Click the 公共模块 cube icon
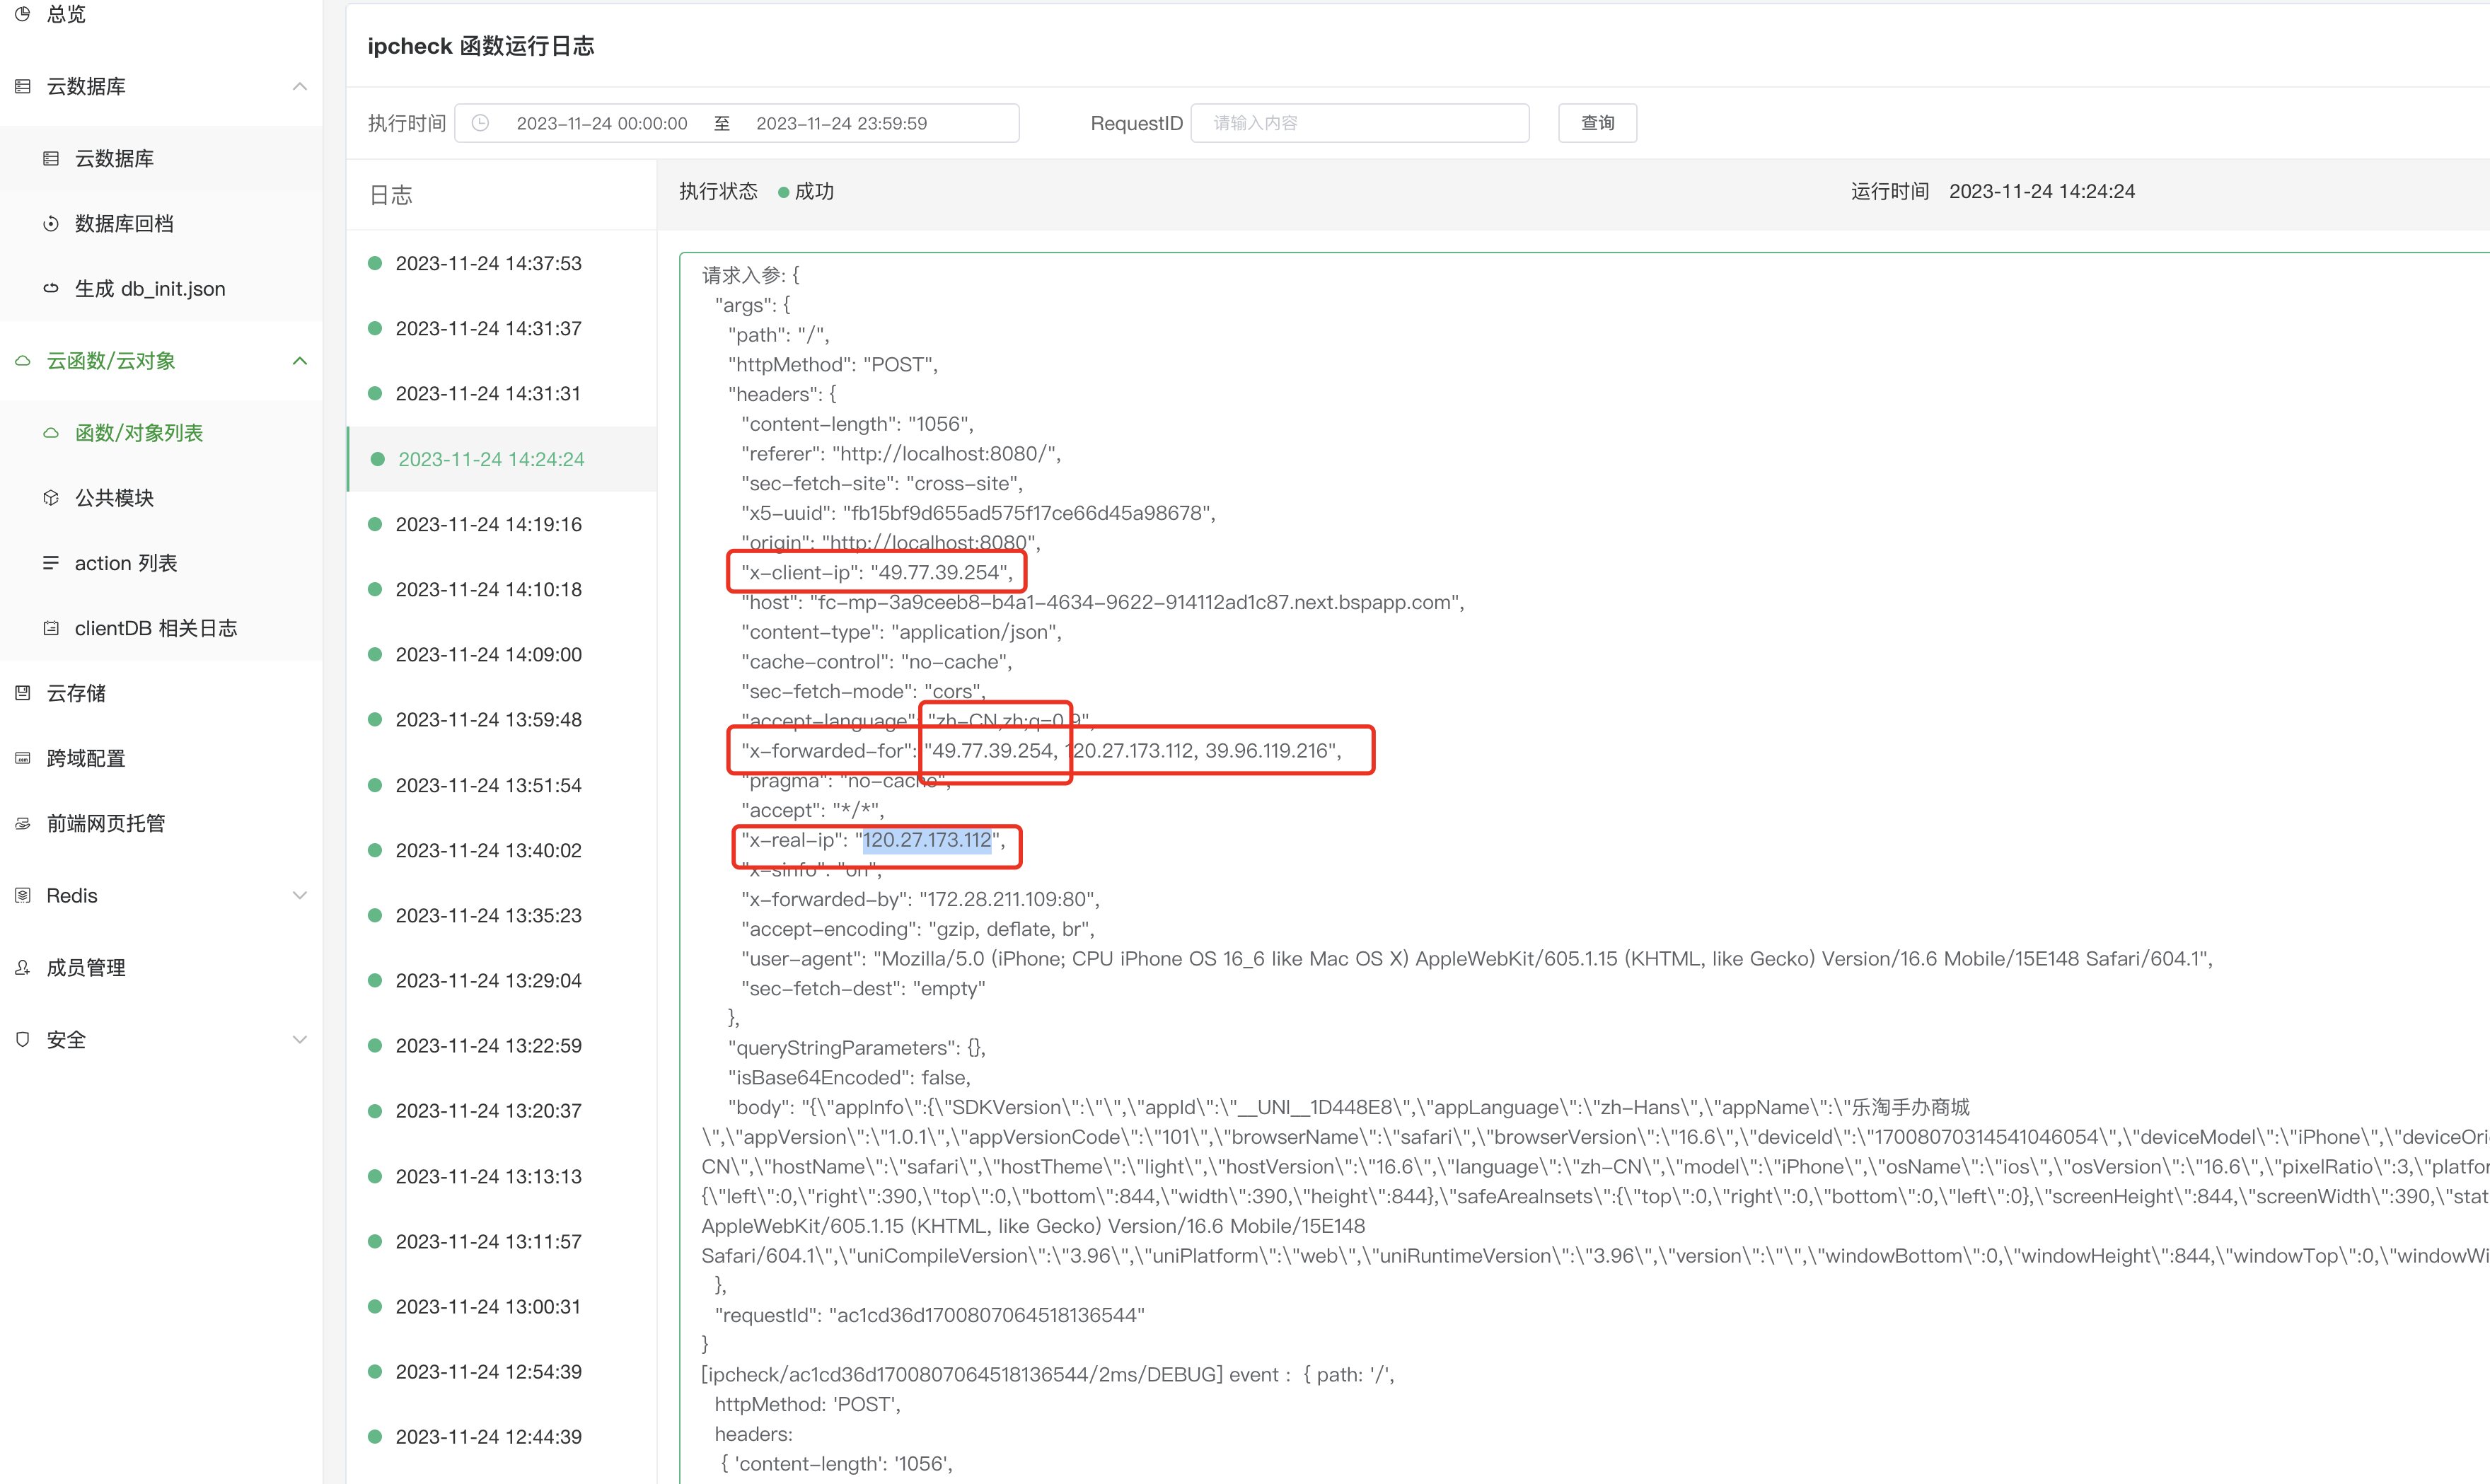2490x1484 pixels. point(51,498)
